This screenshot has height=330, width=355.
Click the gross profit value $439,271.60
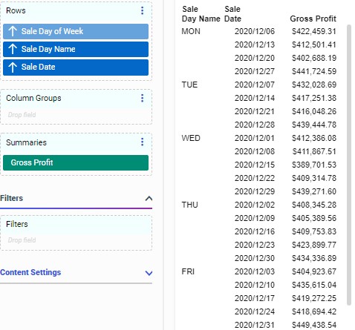[314, 191]
